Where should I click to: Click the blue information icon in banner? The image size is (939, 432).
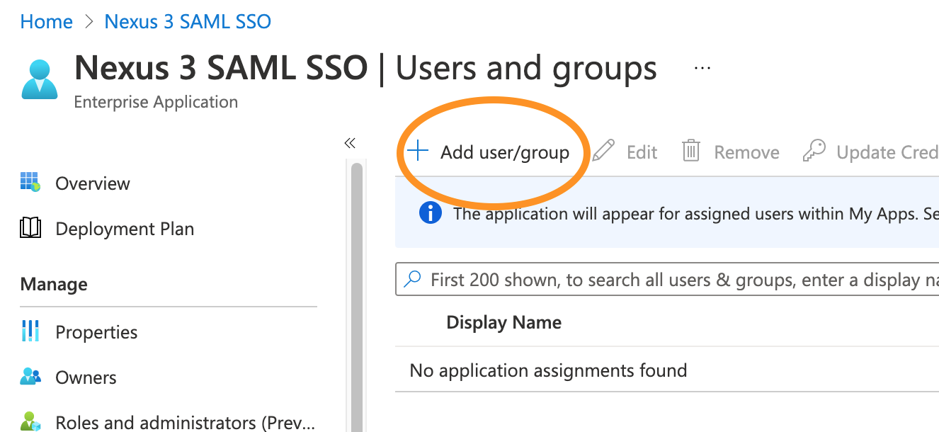(430, 213)
